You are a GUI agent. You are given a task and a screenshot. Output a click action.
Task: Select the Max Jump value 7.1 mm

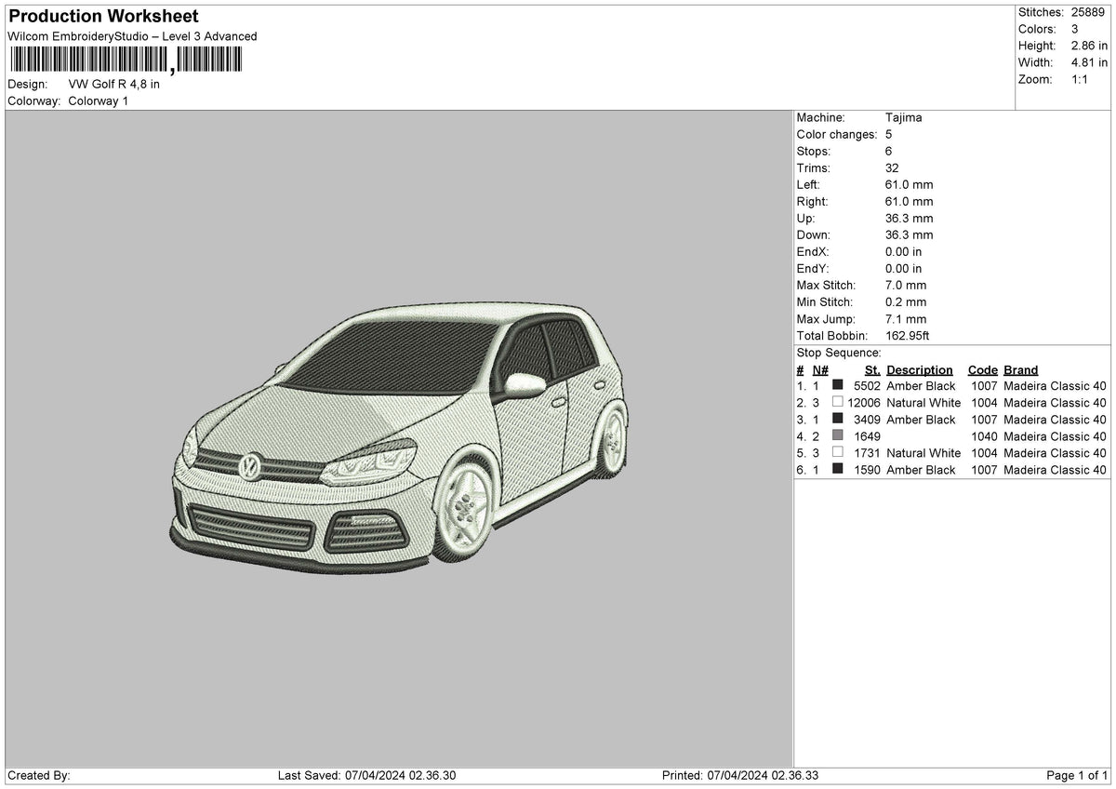point(906,318)
